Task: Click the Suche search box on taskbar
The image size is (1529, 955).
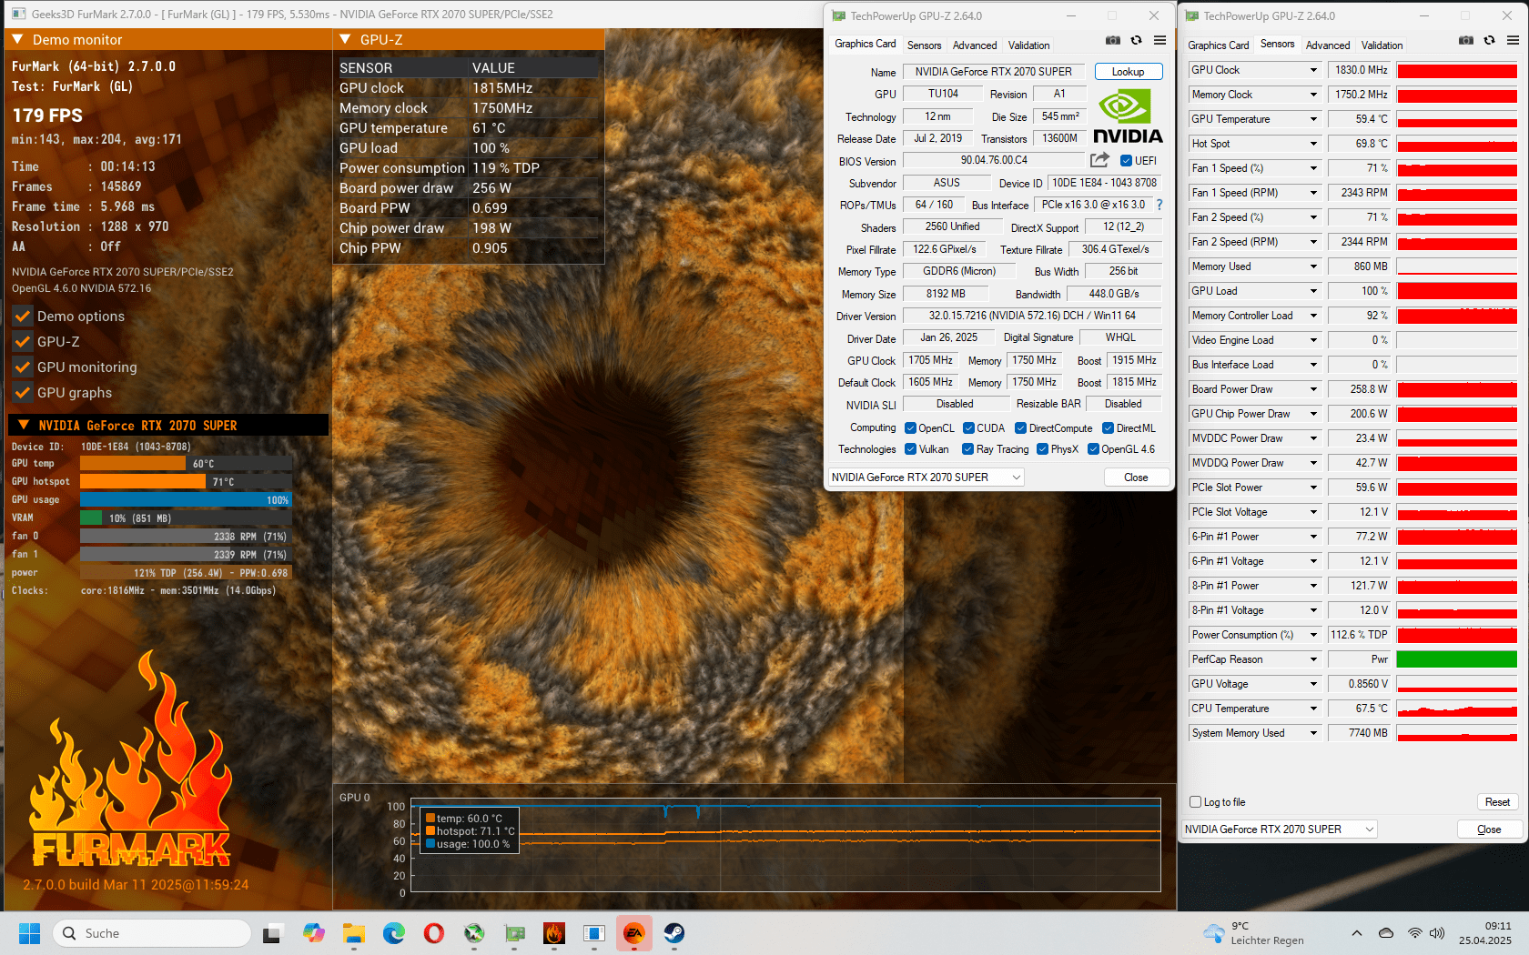Action: 152,933
